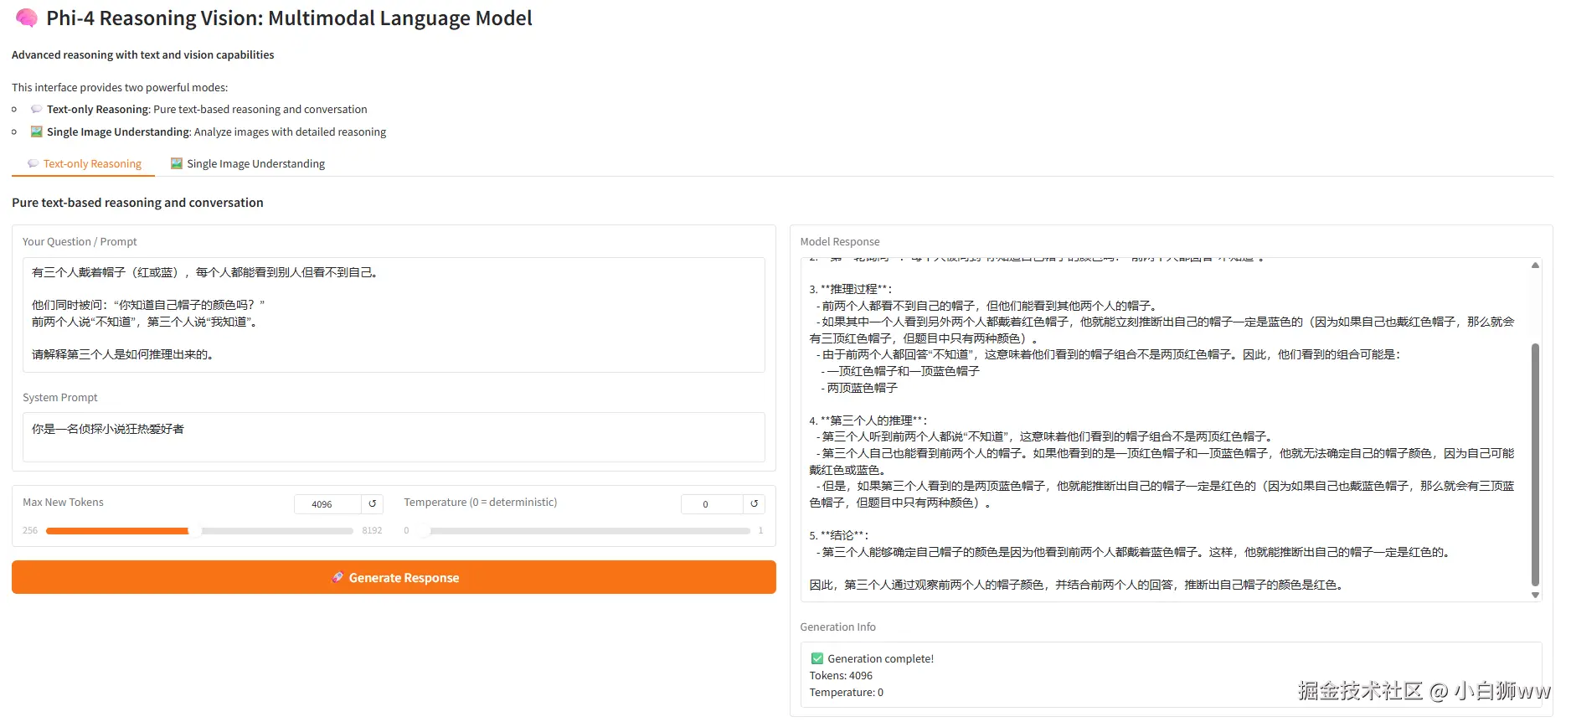Viewport: 1571px width, 722px height.
Task: Click the 'Model Response' label
Action: point(840,241)
